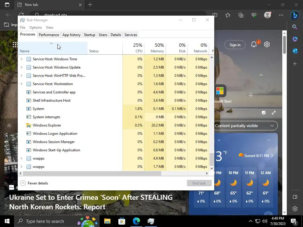The height and width of the screenshot is (227, 303).
Task: Expand Service Host: Windows Update row
Action: pyautogui.click(x=21, y=67)
